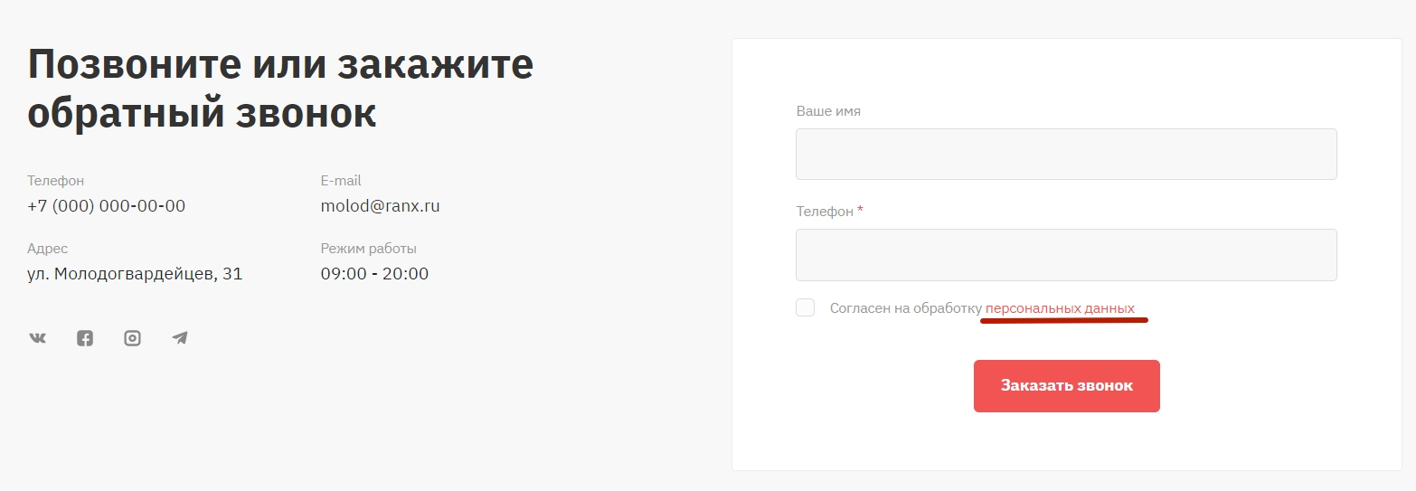Click the 'Ваше имя' field label
The image size is (1416, 491).
[x=828, y=111]
